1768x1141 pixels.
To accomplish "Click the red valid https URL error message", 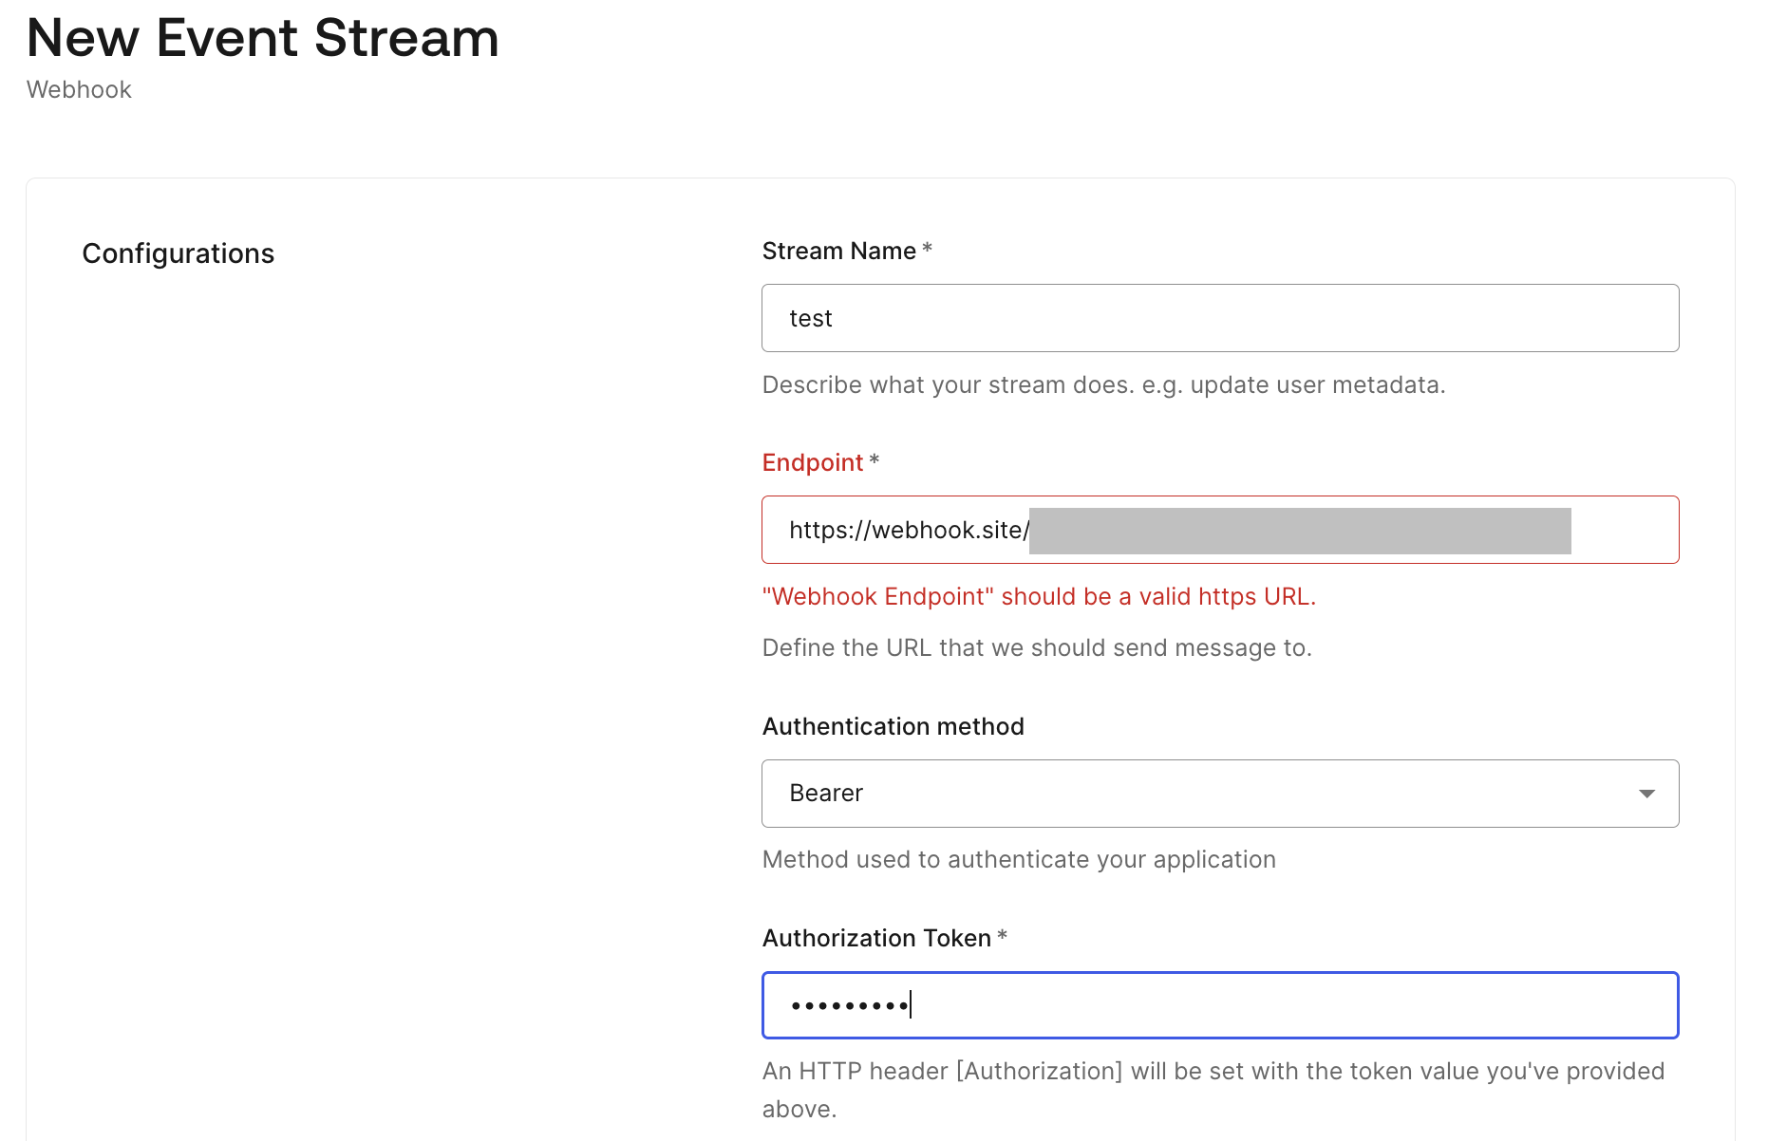I will tap(1039, 596).
